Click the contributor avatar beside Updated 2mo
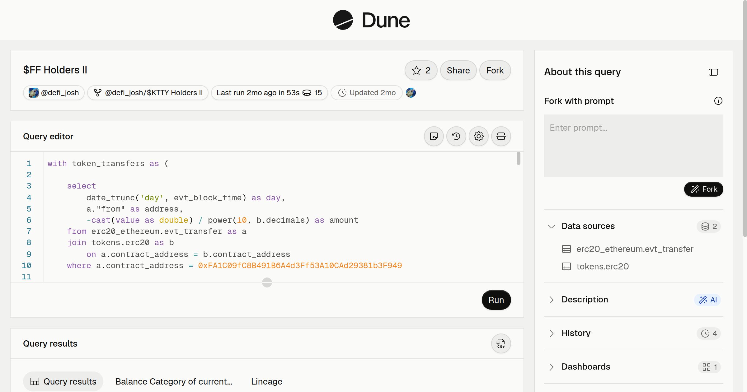The height and width of the screenshot is (392, 747). coord(411,93)
